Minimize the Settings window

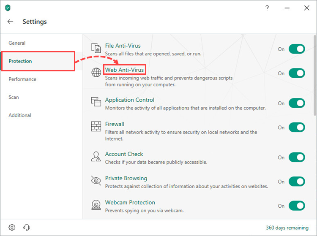[287, 8]
